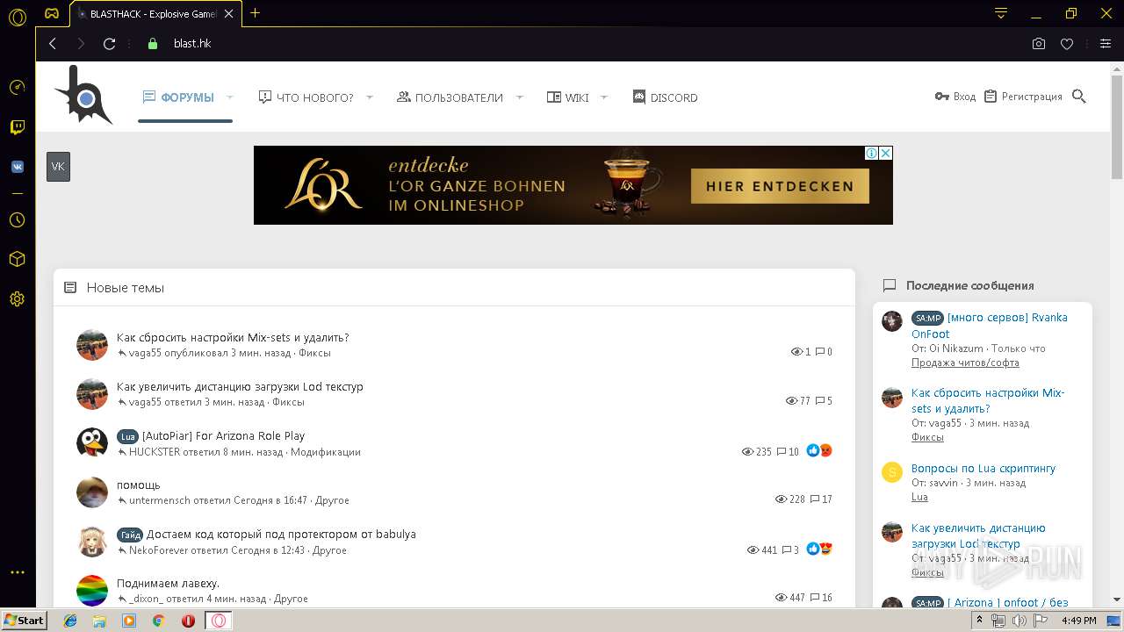The width and height of the screenshot is (1124, 632).
Task: Click the VK share button
Action: pyautogui.click(x=58, y=167)
